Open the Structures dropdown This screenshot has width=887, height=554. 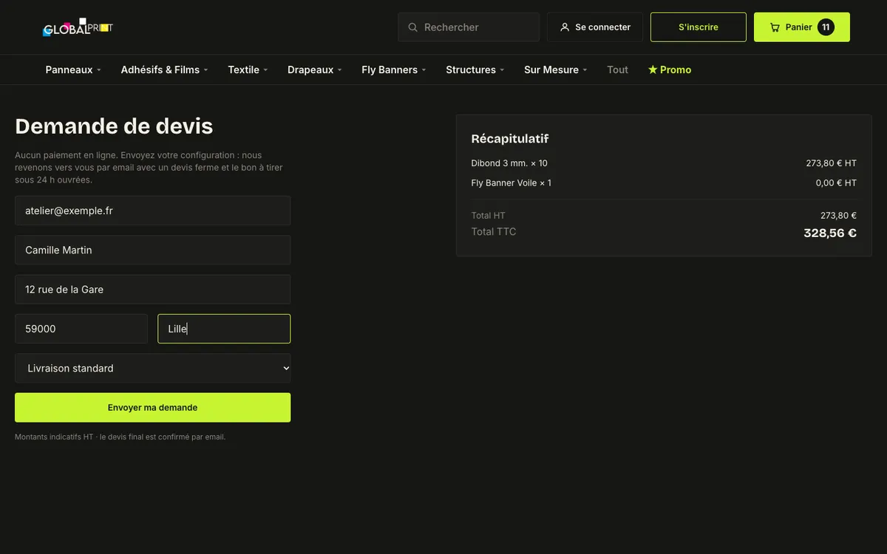click(x=475, y=69)
